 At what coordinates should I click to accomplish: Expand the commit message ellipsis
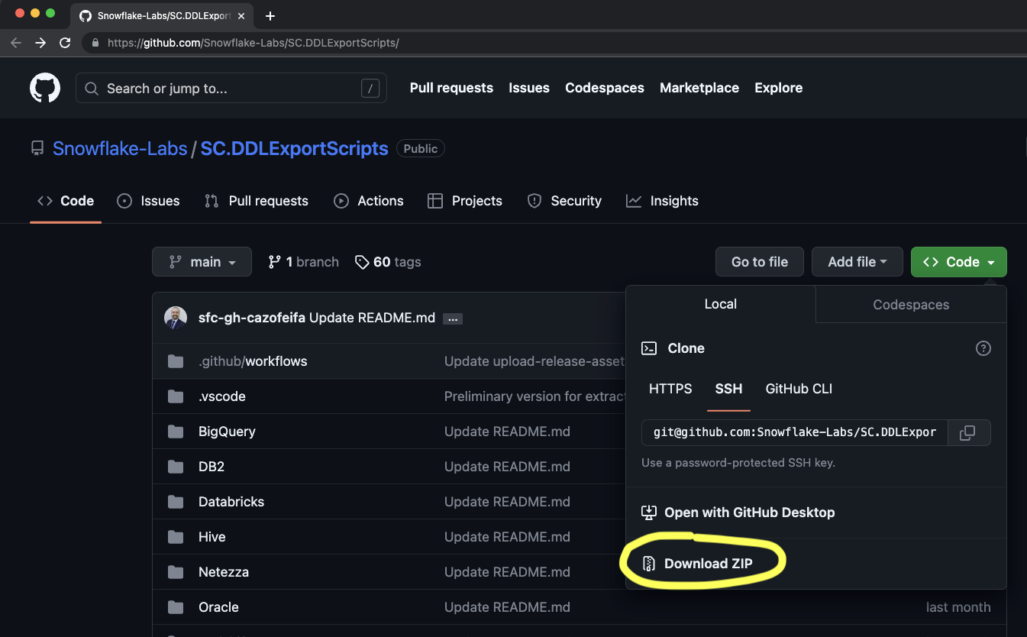click(x=453, y=318)
